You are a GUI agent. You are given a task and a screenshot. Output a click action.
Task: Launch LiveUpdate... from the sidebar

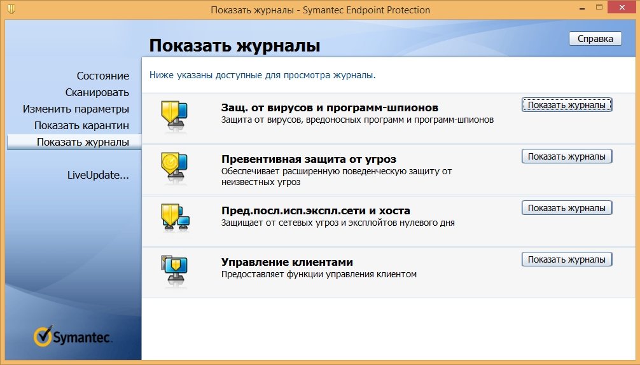point(98,175)
